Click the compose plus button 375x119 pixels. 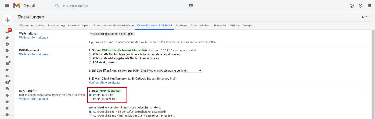click(x=7, y=20)
